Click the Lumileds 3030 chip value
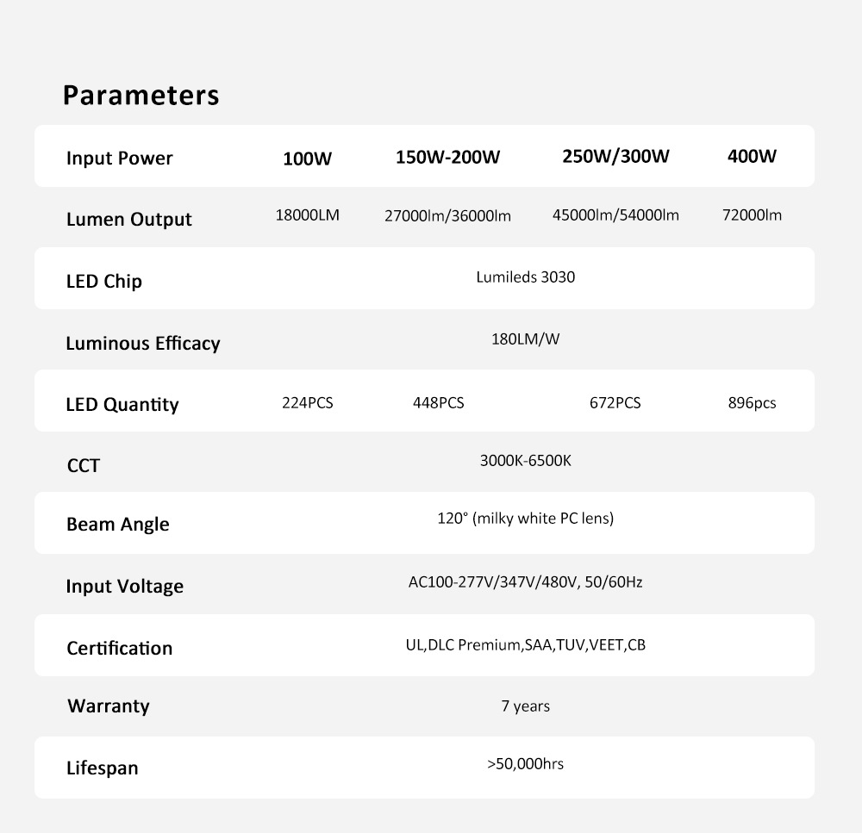 [525, 277]
